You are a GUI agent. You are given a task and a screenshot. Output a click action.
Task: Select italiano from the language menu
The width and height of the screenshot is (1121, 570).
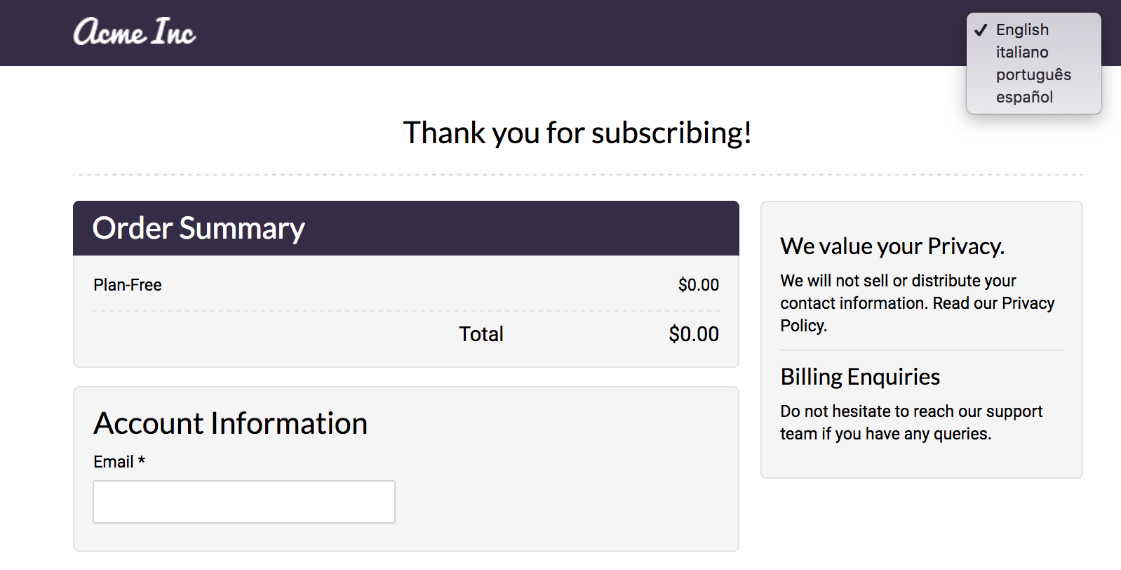(x=1022, y=52)
